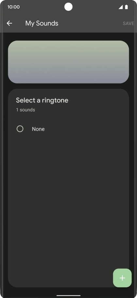Select the None radio button
The width and height of the screenshot is (137, 298).
pos(20,129)
